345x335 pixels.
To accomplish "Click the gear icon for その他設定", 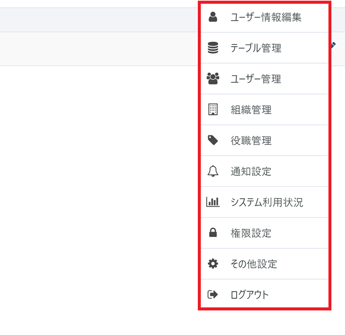I will [213, 263].
